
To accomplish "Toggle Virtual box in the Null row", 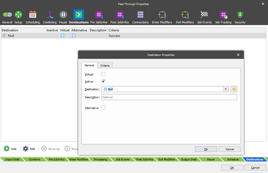I will (62, 35).
